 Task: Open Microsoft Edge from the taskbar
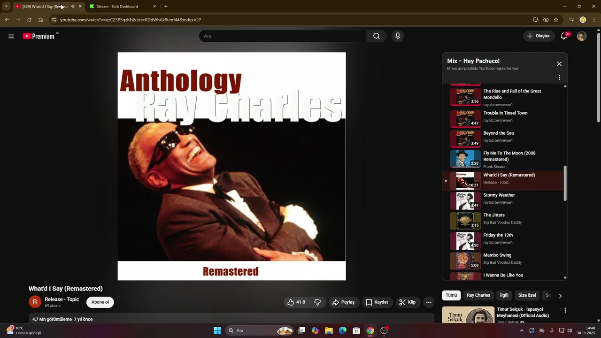point(343,330)
